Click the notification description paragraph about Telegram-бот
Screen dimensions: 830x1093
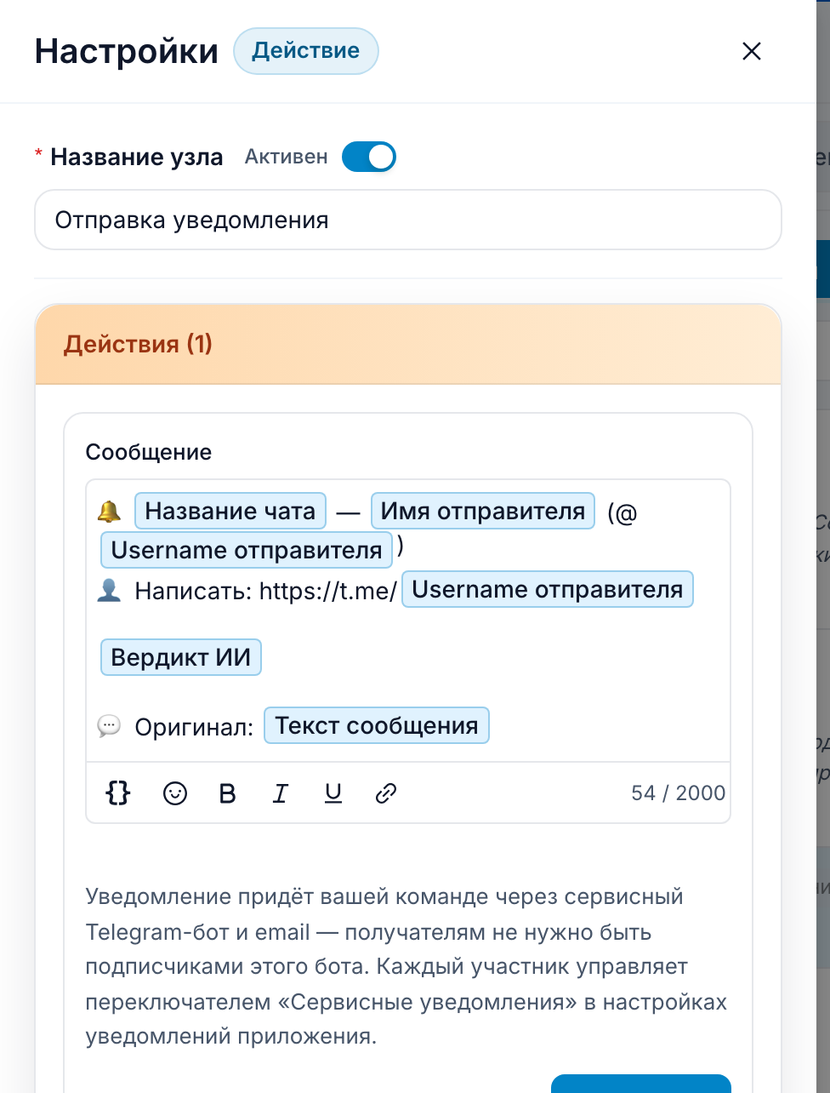(x=406, y=966)
